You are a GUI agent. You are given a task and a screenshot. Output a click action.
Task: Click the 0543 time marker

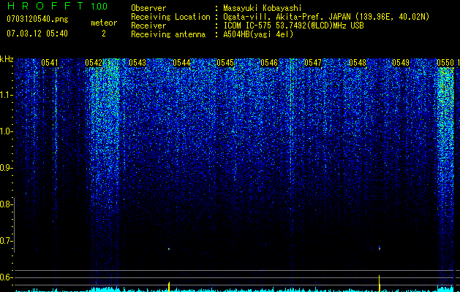coord(137,63)
